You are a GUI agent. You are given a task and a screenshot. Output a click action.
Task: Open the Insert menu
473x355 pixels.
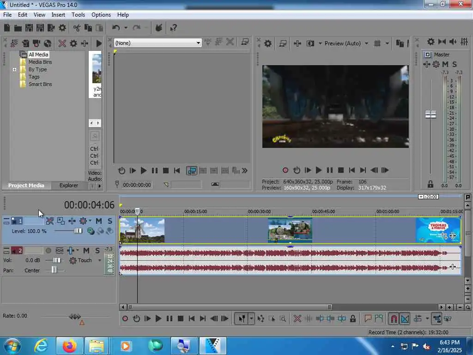point(58,15)
